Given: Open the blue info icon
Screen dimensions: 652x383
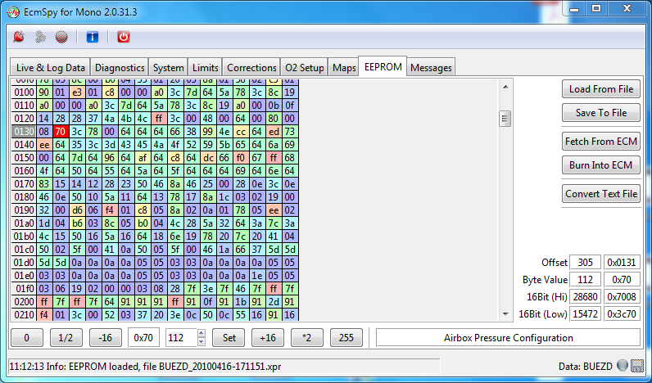Looking at the screenshot, I should (x=92, y=37).
